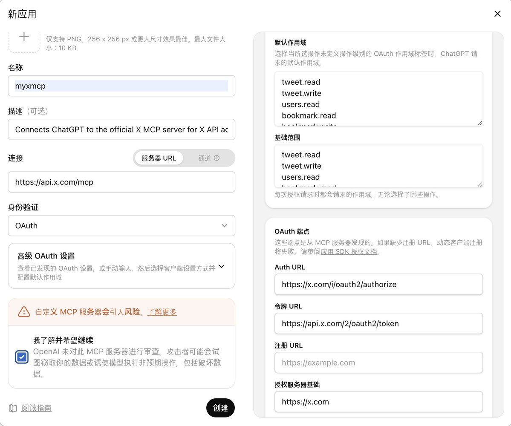Click the 仅支持 PNG image requirement note
The height and width of the screenshot is (426, 511).
coord(136,43)
